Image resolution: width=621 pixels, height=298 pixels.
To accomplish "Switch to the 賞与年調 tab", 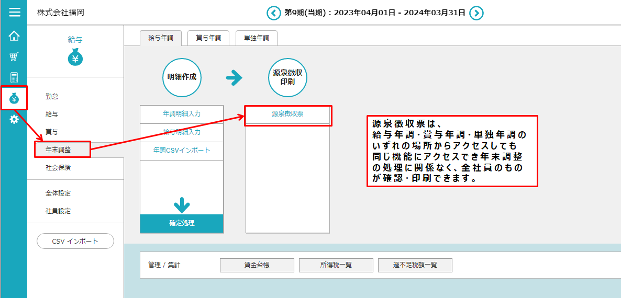I will tap(208, 38).
